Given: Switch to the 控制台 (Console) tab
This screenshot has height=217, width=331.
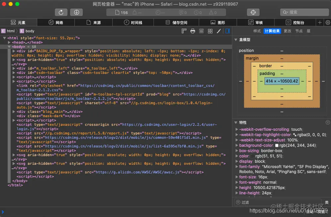Looking at the screenshot, I should pos(295,22).
